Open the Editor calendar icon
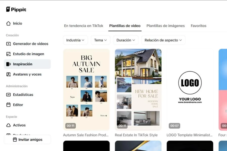Viewport: 227px width, 151px height. 8,105
